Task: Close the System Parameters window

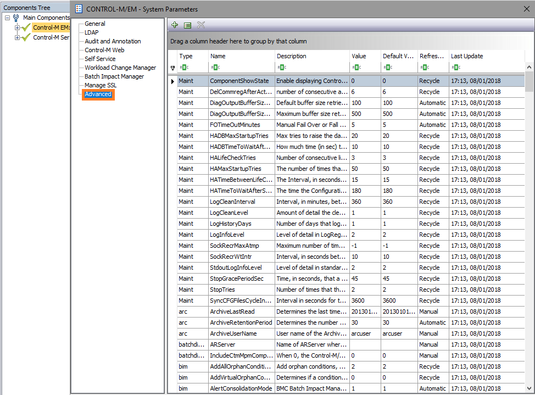Action: [x=527, y=9]
